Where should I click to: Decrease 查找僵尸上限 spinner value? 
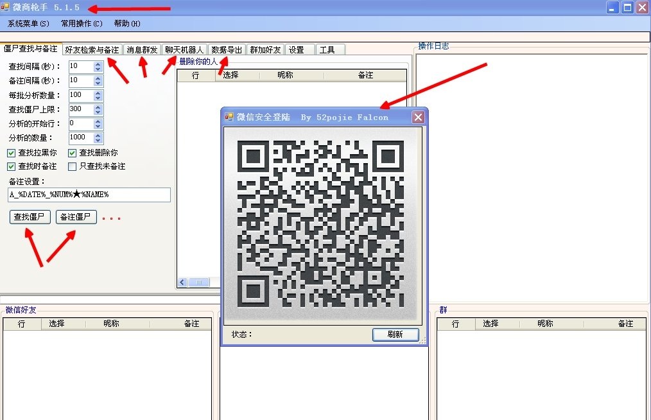click(98, 112)
